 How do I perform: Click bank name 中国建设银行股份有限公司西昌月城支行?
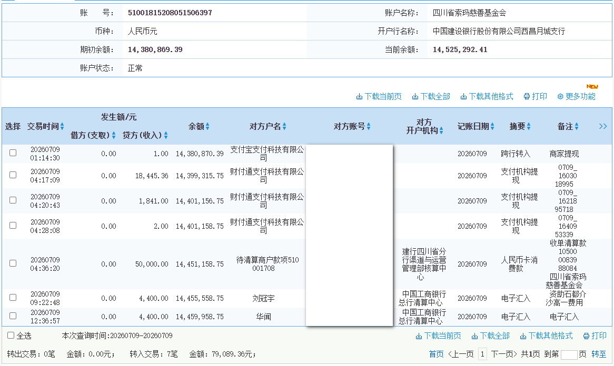[x=499, y=31]
